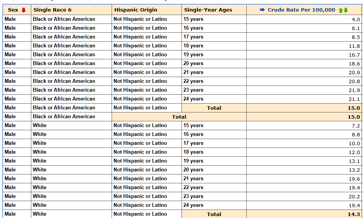This screenshot has height=218, width=363.
Task: Click the 18.6 crude rate value
Action: 354,64
